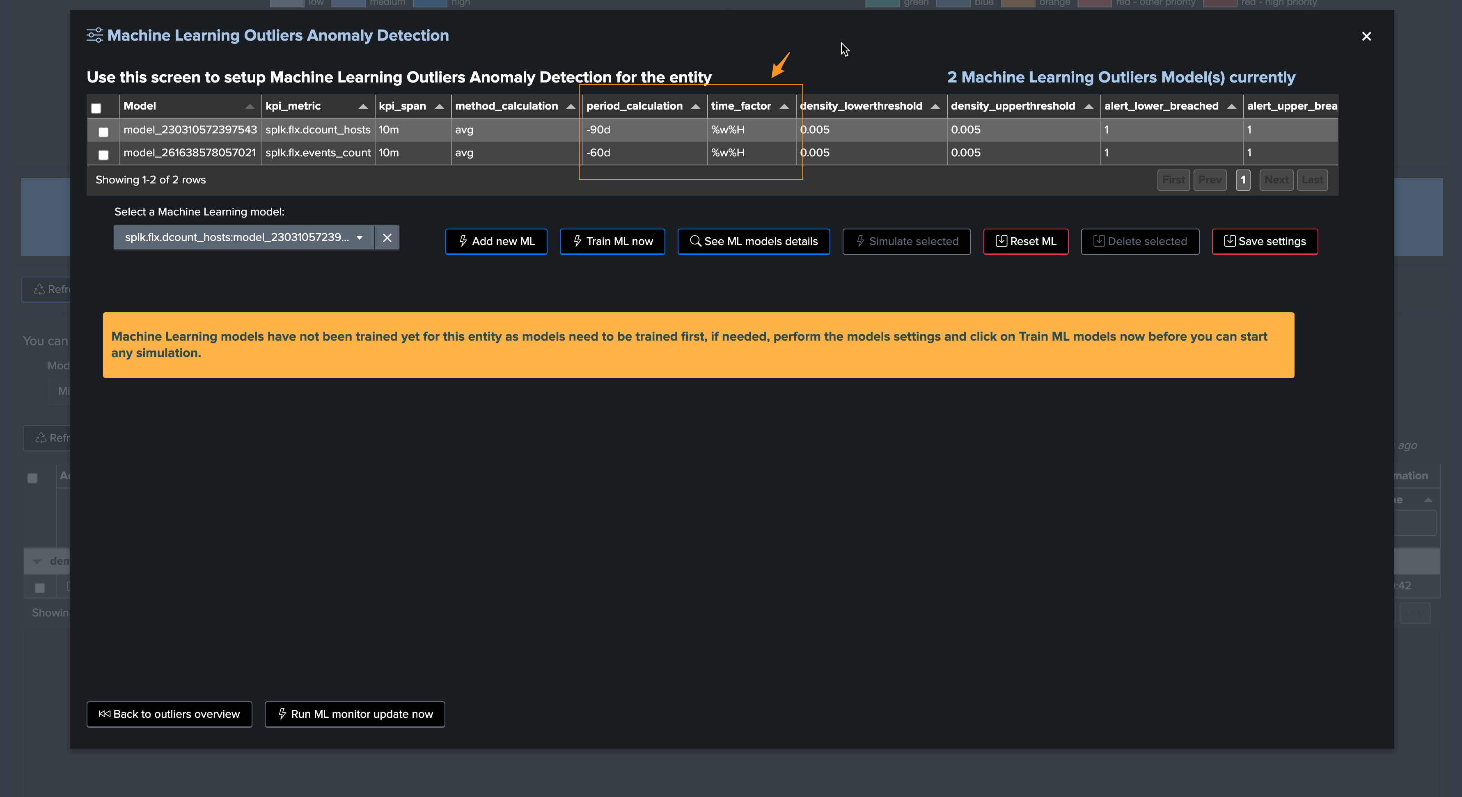Screen dimensions: 1462x797
Task: Sort by alert_lower_breached using its arrow
Action: [1231, 107]
